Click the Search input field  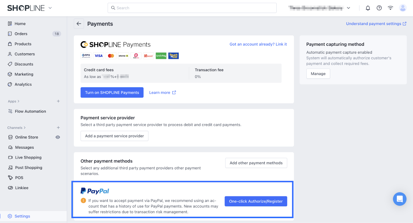[192, 8]
